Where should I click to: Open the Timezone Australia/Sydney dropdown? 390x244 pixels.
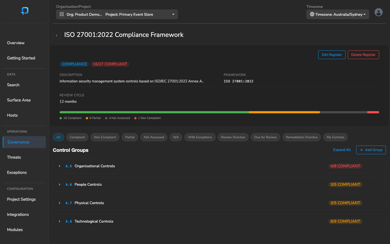point(338,14)
